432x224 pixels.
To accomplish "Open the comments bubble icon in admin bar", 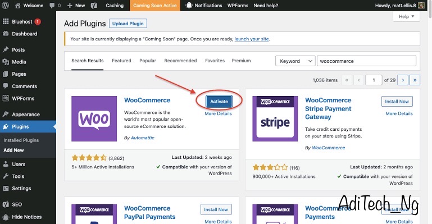I will pos(52,5).
